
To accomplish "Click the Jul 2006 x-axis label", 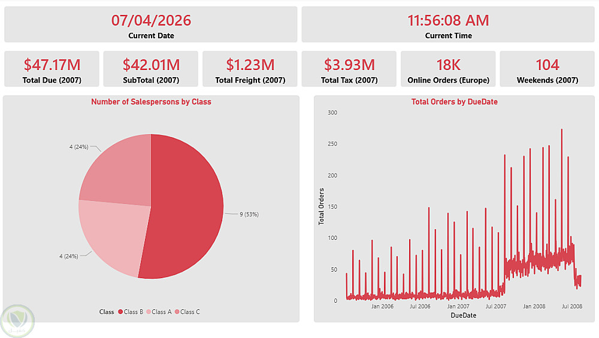I will (420, 306).
